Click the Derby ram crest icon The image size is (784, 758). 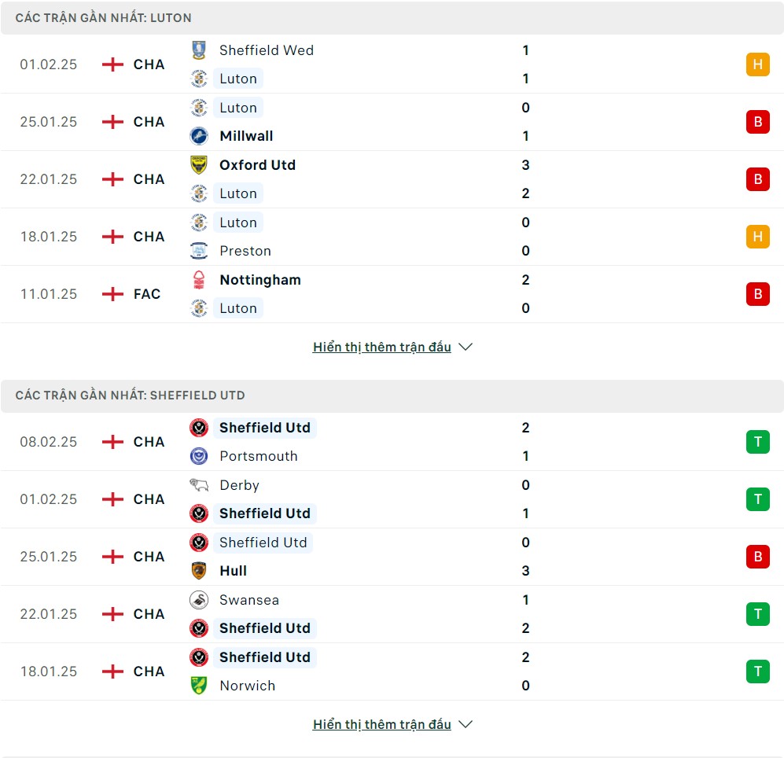[199, 485]
